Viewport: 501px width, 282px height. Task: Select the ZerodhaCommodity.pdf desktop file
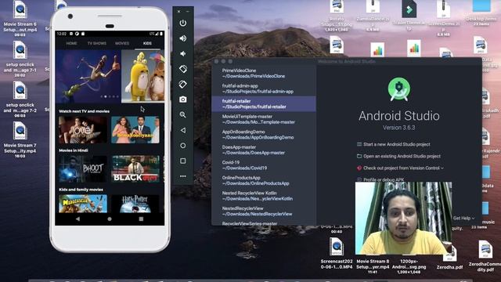tap(485, 256)
